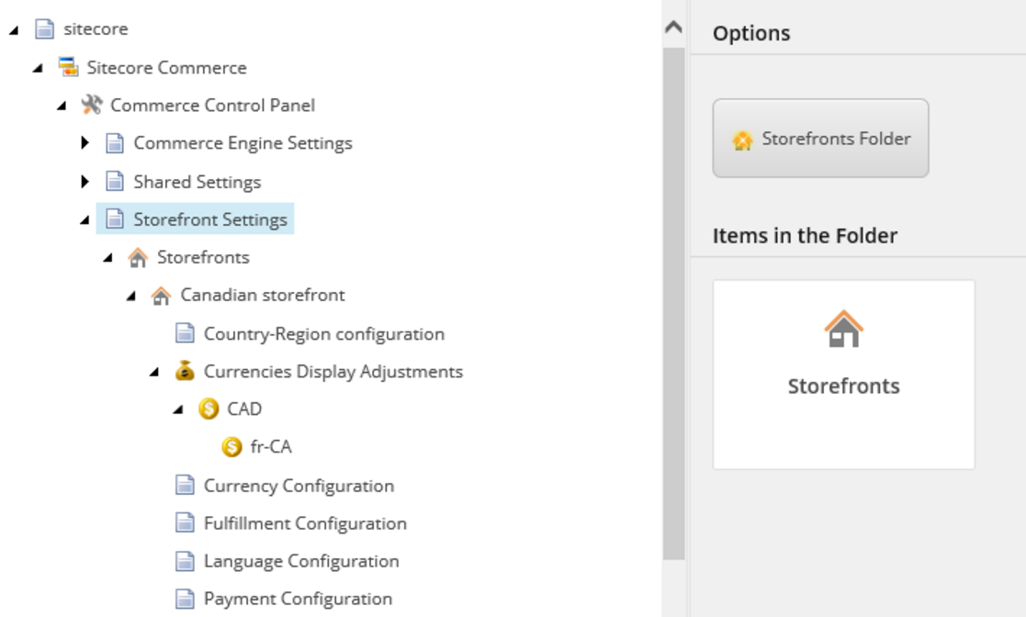Select Currency Configuration item
The image size is (1026, 617).
pyautogui.click(x=299, y=486)
